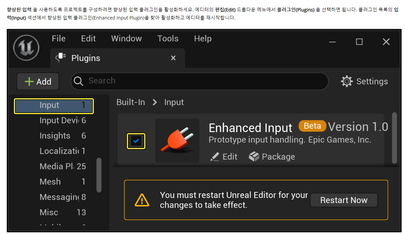Select the Input category
The width and height of the screenshot is (405, 234).
click(54, 106)
